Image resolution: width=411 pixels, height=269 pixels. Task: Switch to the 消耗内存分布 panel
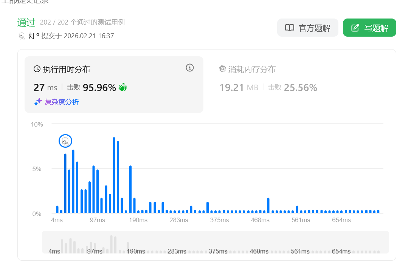(x=252, y=69)
